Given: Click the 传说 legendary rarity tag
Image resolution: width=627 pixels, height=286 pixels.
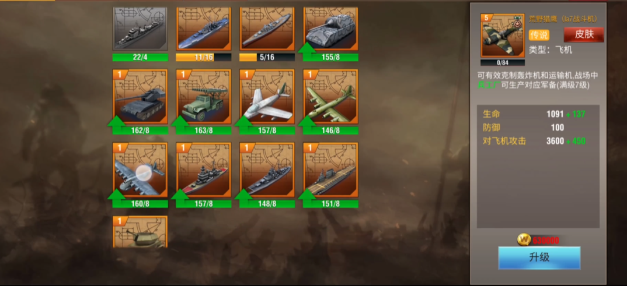Looking at the screenshot, I should [539, 35].
